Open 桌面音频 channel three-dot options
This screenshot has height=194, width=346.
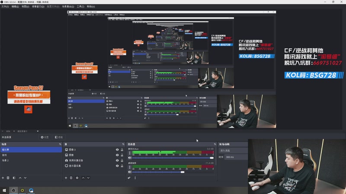[130, 167]
